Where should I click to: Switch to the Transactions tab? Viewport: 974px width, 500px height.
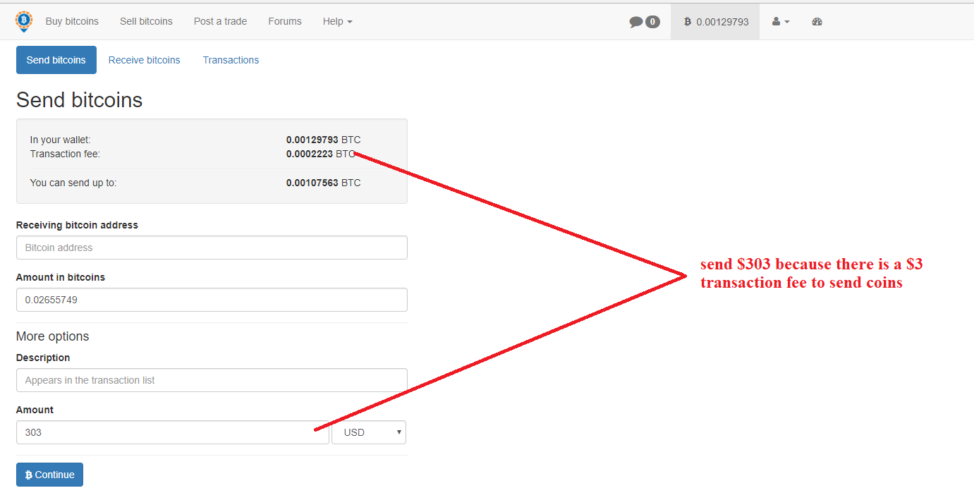point(231,60)
